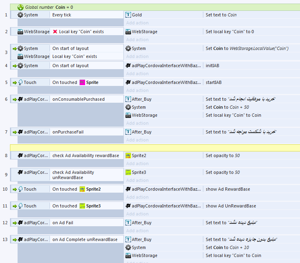Click Add action under event 2
Image resolution: width=300 pixels, height=263 pixels.
point(137,40)
